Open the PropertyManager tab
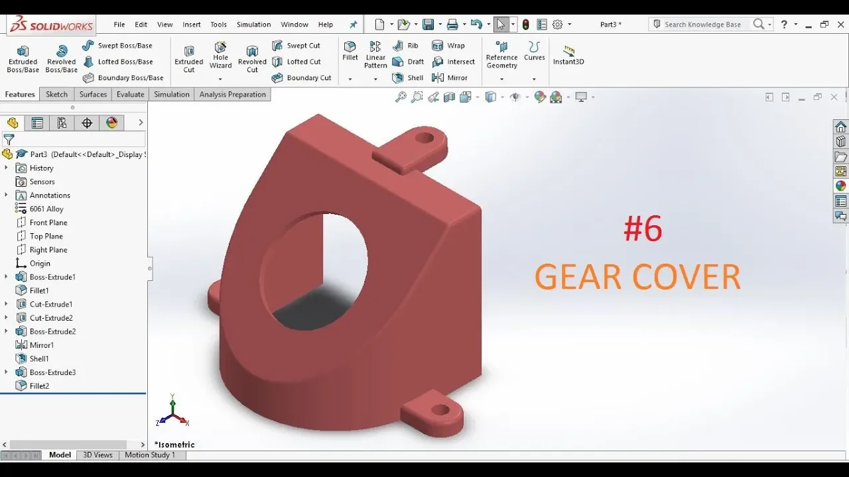 pyautogui.click(x=37, y=123)
